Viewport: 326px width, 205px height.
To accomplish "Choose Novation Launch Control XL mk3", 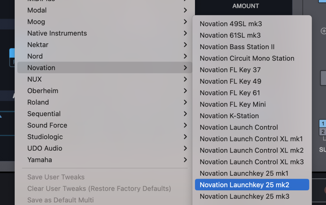I will coord(252,162).
